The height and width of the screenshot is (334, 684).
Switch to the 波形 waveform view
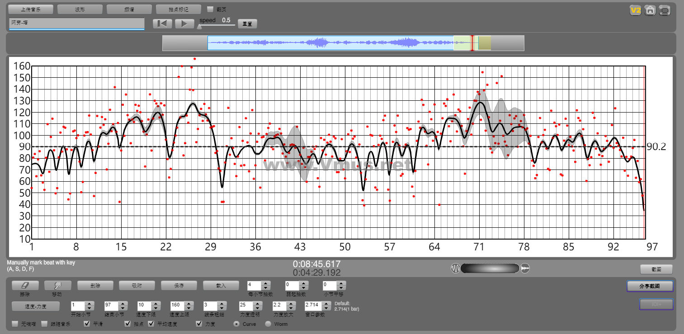(x=80, y=9)
